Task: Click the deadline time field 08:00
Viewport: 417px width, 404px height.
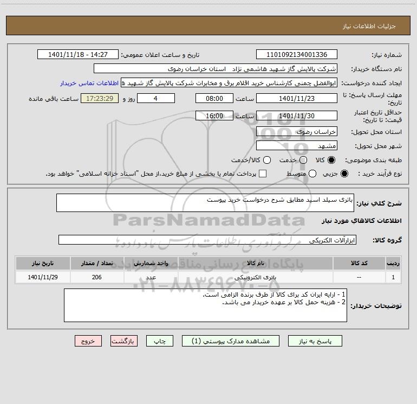Action: (214, 98)
